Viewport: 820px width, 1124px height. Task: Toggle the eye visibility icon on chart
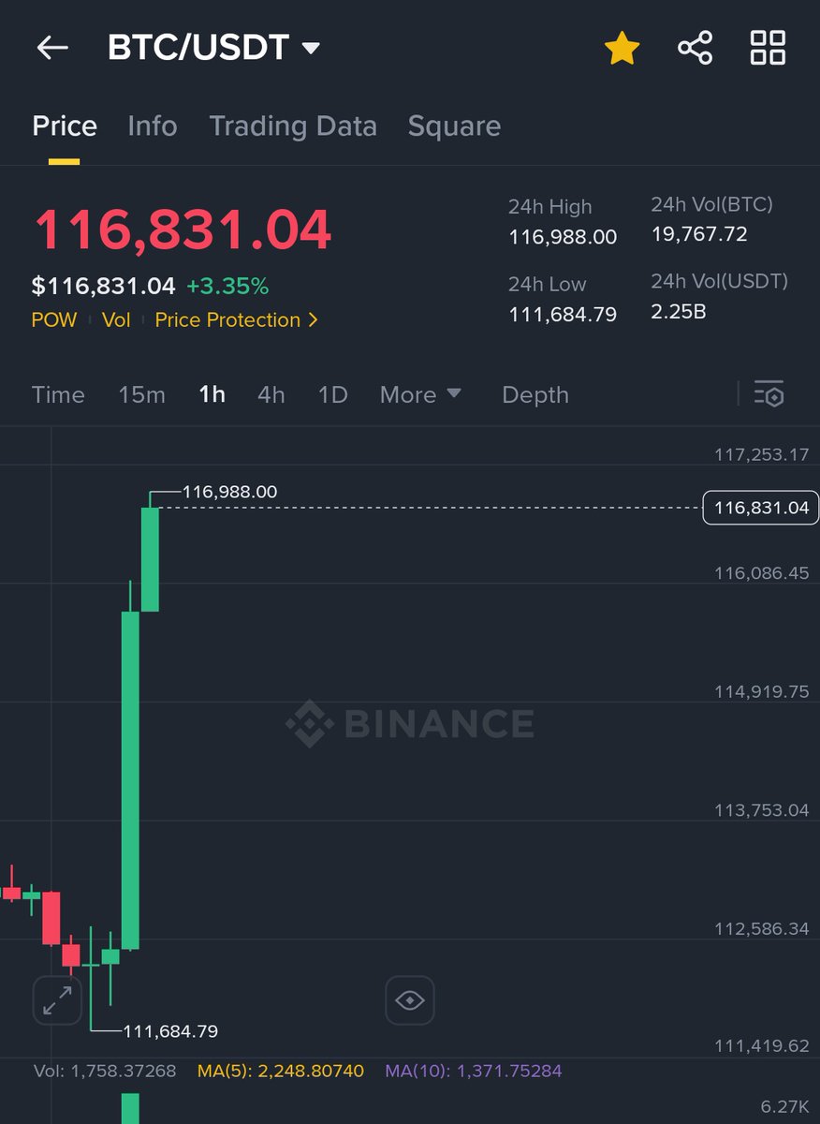[x=410, y=1000]
